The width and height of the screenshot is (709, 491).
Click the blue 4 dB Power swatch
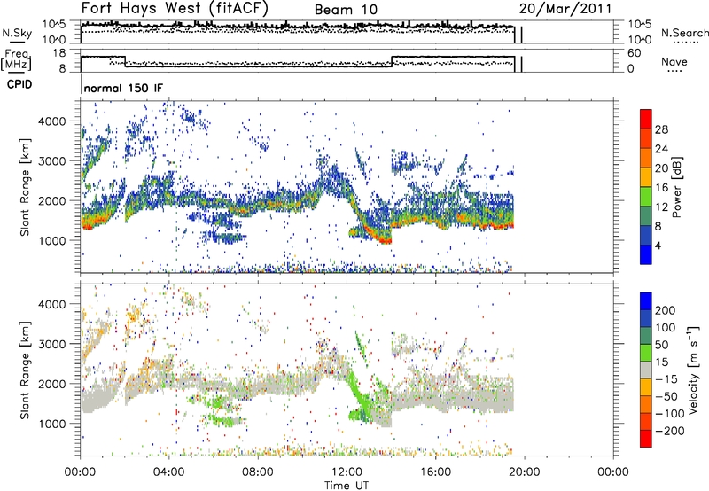click(x=646, y=254)
